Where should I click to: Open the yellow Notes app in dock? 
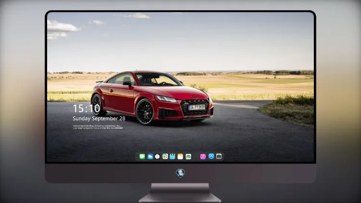point(180,156)
